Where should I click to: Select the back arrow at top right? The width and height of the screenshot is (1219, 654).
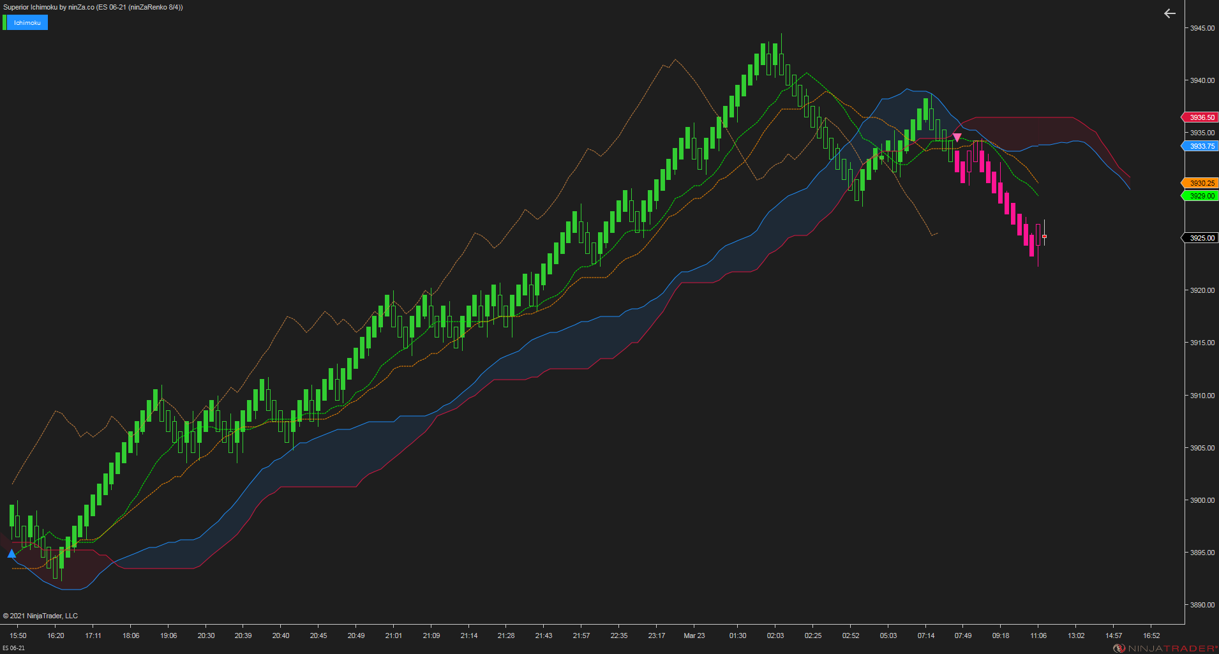tap(1169, 13)
